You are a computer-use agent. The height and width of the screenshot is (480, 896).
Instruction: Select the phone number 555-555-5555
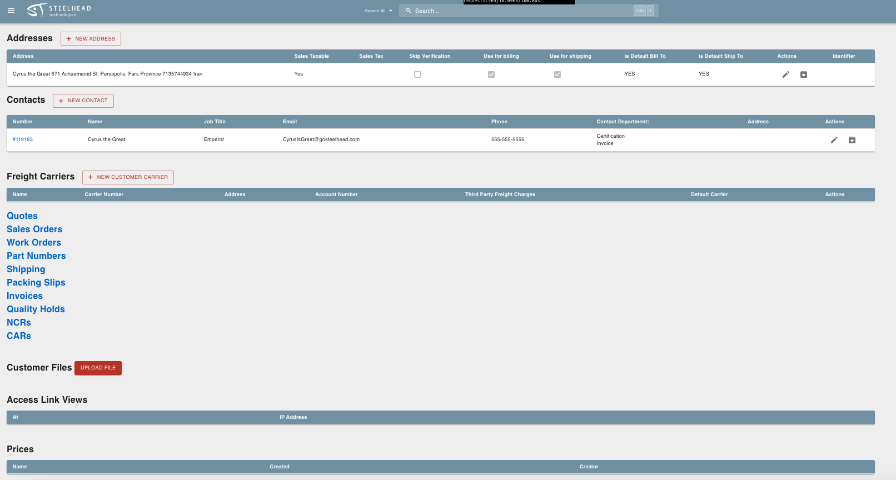pyautogui.click(x=507, y=139)
